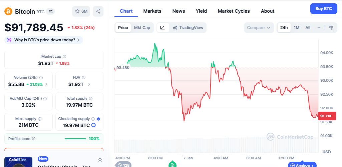
Task: Click the 7 Jan date axis label
Action: click(188, 158)
